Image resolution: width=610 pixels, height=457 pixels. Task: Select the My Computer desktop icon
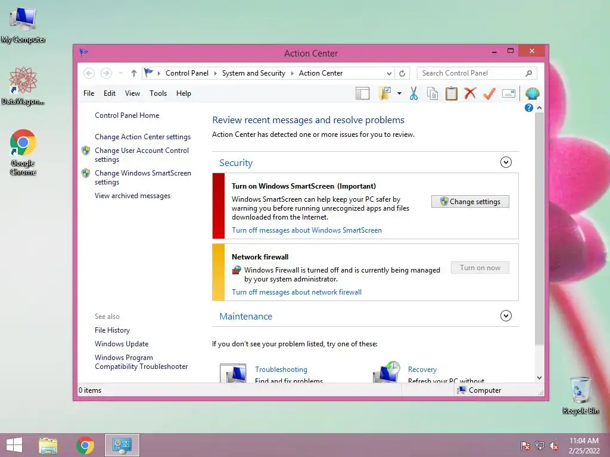tap(23, 25)
